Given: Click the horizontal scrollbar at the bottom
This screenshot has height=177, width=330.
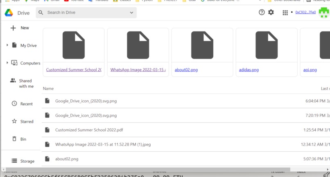Looking at the screenshot, I should [148, 169].
